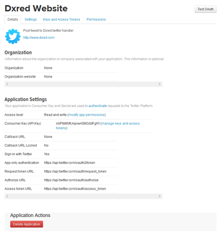Viewport: 222px width, 237px height.
Task: Click the Application Actions heading
Action: 30,215
